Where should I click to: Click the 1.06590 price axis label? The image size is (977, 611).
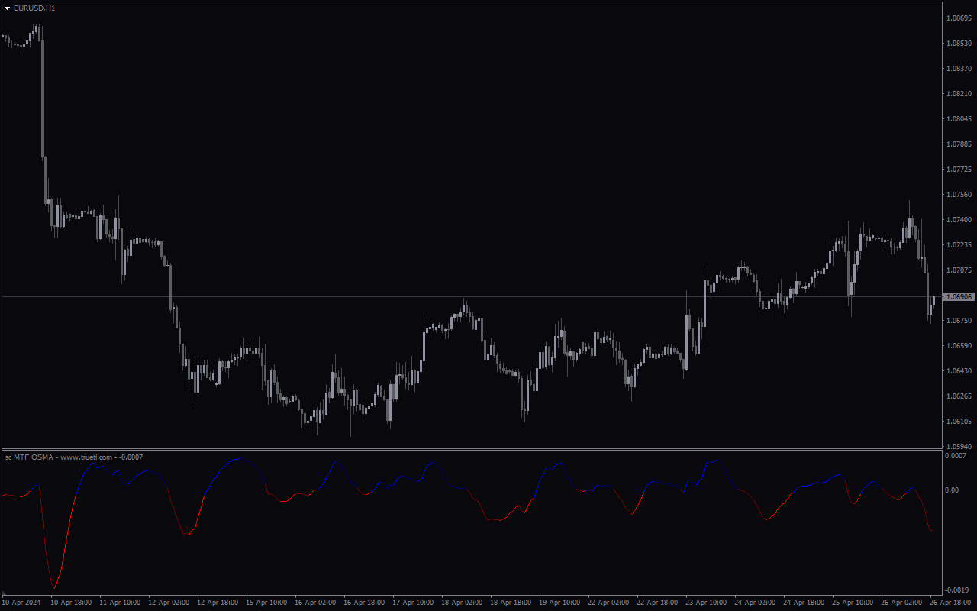coord(959,345)
